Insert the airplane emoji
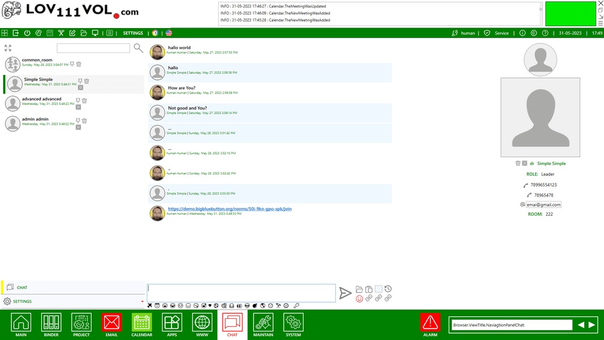 click(150, 306)
